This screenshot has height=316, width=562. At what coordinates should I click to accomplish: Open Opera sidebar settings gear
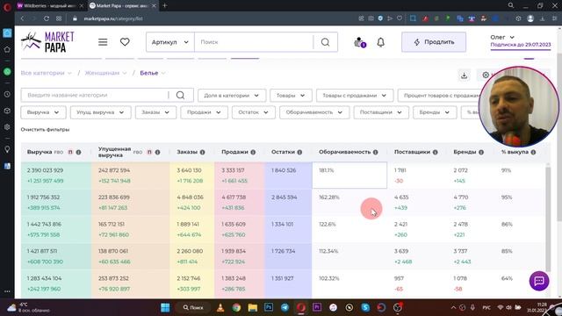tap(7, 127)
